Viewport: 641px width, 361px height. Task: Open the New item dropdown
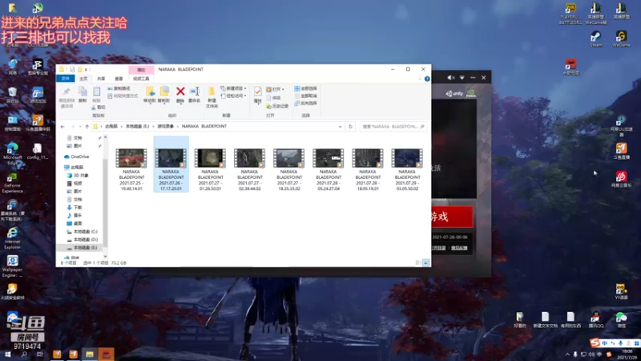coord(233,88)
